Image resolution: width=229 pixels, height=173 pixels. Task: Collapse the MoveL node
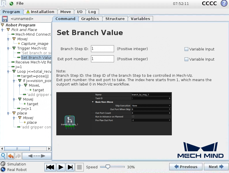(26, 85)
